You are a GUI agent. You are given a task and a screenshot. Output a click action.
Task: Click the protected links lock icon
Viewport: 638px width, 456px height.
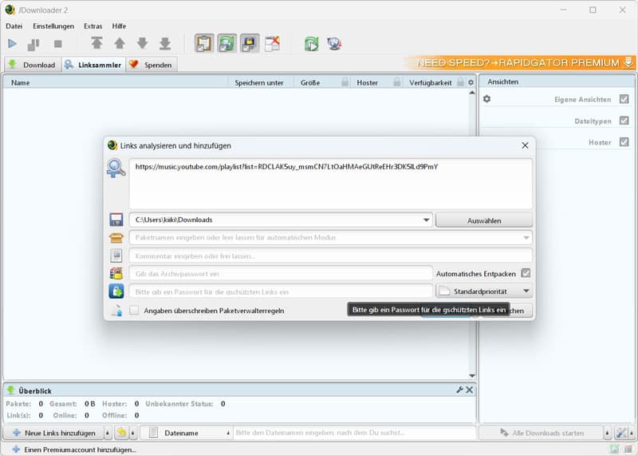click(116, 291)
